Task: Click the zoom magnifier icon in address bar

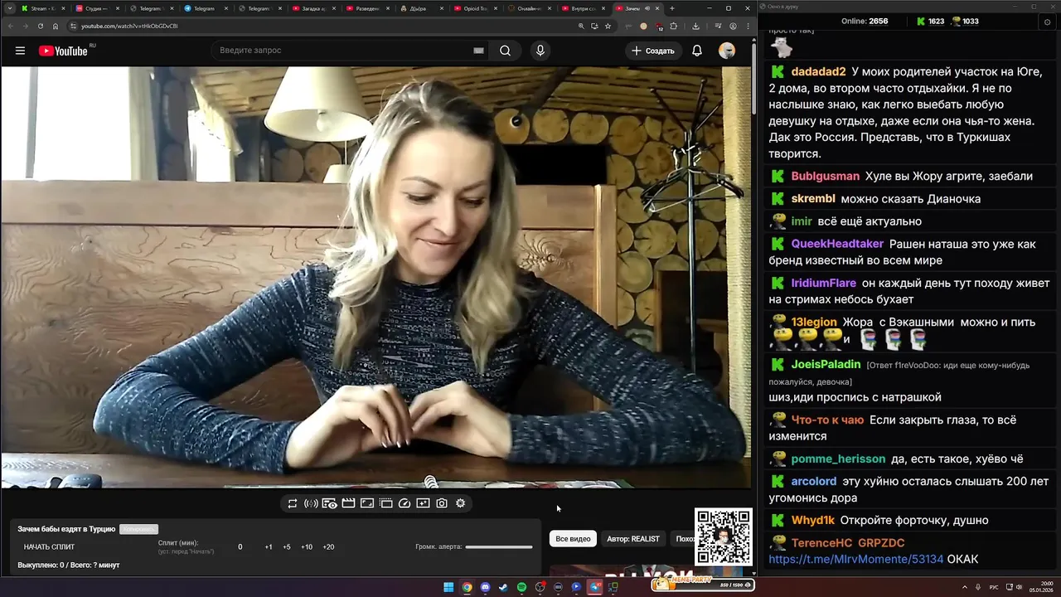Action: [x=581, y=26]
